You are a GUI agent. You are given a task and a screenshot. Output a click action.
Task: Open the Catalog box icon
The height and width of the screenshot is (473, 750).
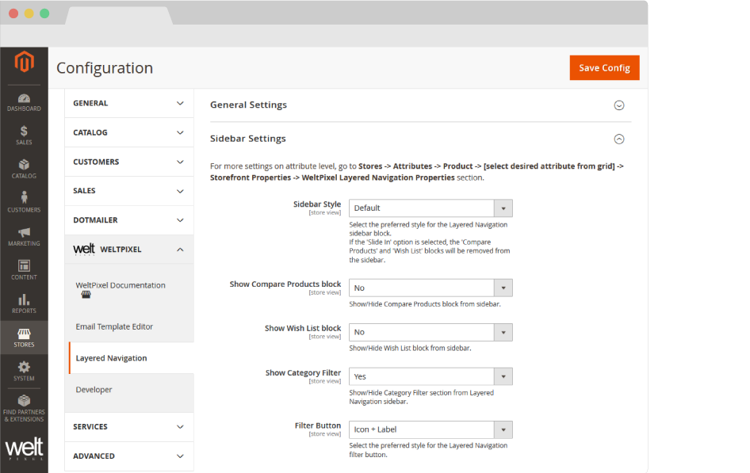pos(24,169)
